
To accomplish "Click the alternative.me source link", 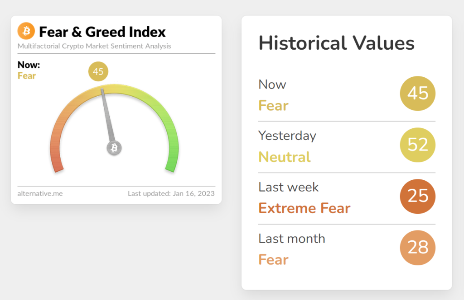I will (x=40, y=193).
